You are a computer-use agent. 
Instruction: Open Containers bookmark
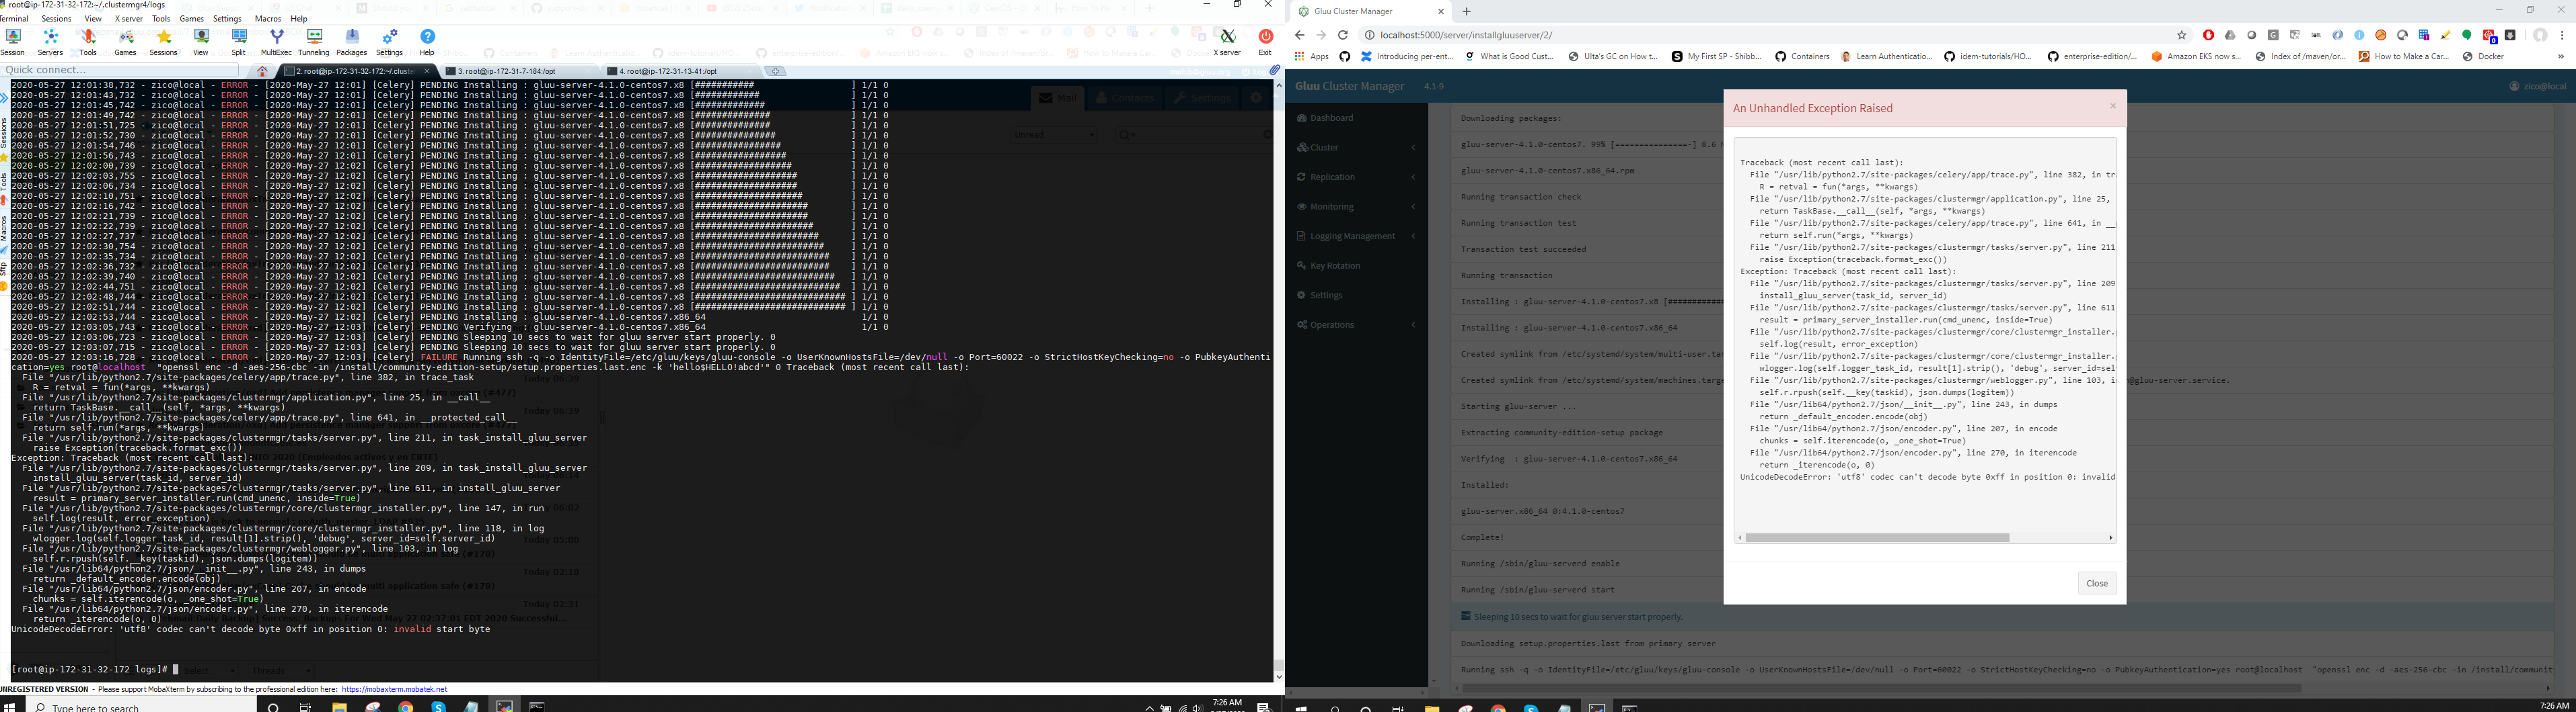1802,57
